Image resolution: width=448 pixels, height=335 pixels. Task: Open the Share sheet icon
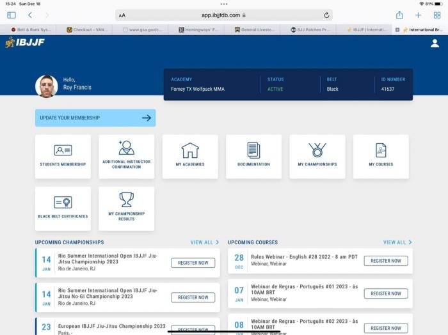[399, 15]
